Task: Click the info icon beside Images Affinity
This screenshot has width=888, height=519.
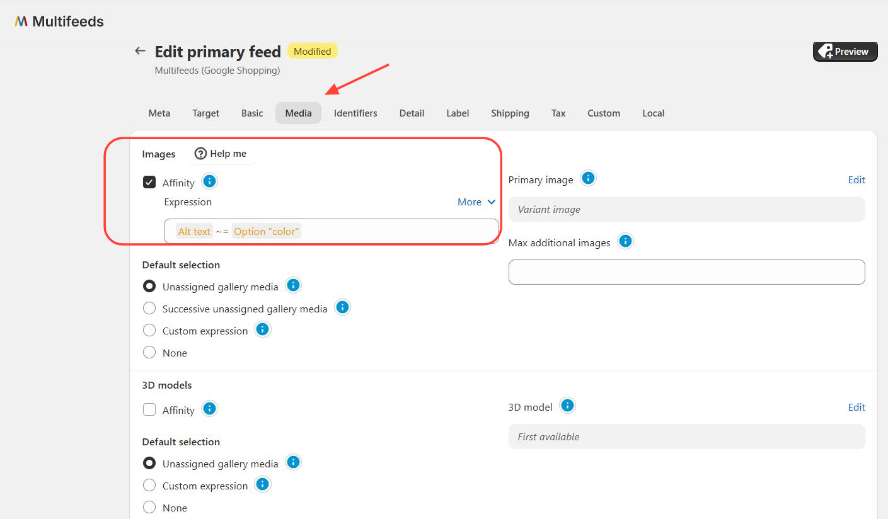Action: tap(209, 181)
